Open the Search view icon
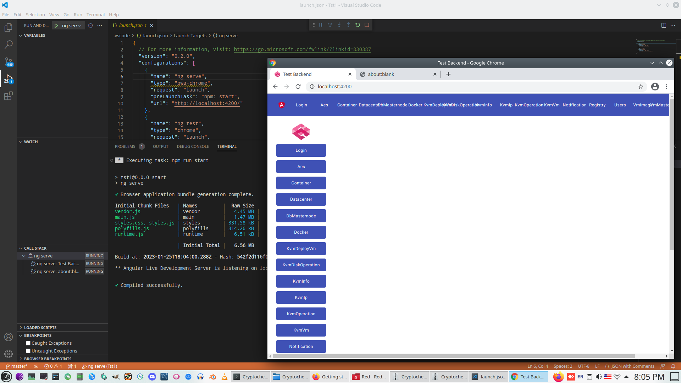The image size is (681, 383). click(9, 45)
